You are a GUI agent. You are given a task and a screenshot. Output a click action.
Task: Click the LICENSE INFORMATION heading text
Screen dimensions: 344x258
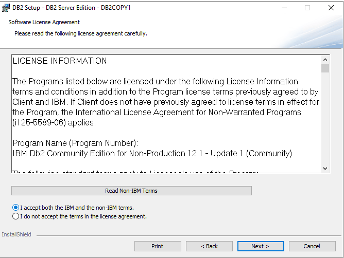pos(60,61)
